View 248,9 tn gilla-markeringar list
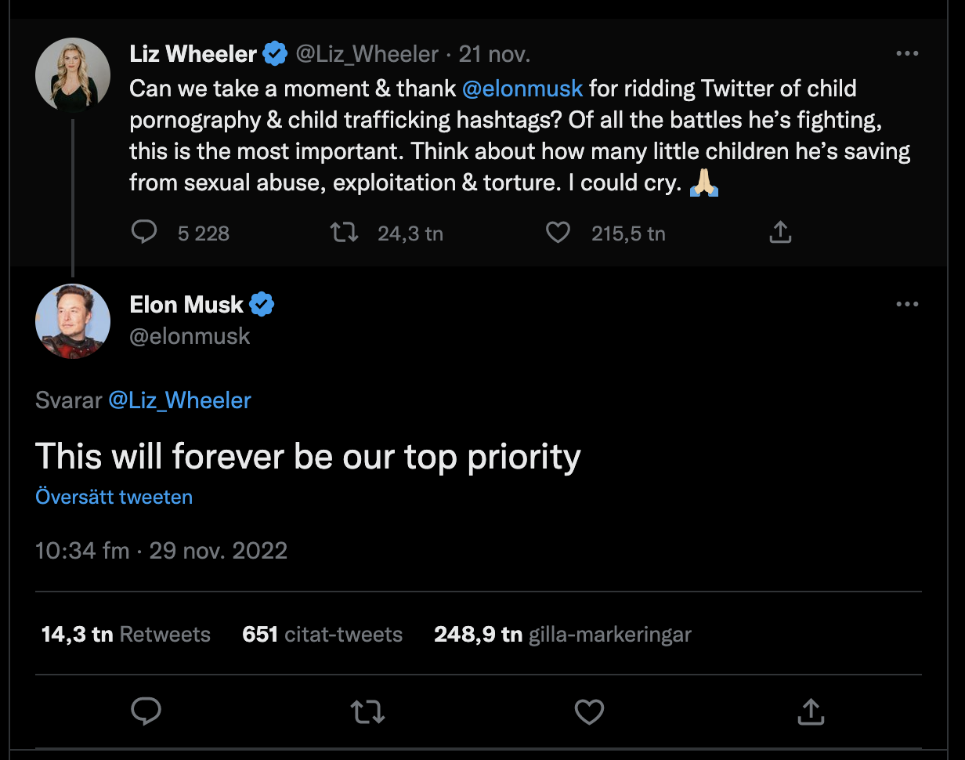Screen dimensions: 965x760 coord(562,634)
